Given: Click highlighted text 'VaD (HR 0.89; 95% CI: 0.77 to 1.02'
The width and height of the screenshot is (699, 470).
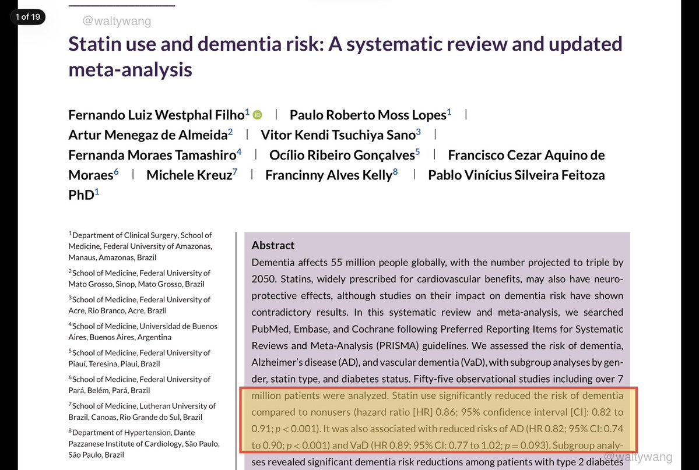Looking at the screenshot, I should coord(426,446).
